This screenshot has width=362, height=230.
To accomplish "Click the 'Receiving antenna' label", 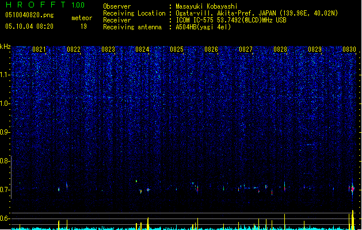I will point(132,27).
